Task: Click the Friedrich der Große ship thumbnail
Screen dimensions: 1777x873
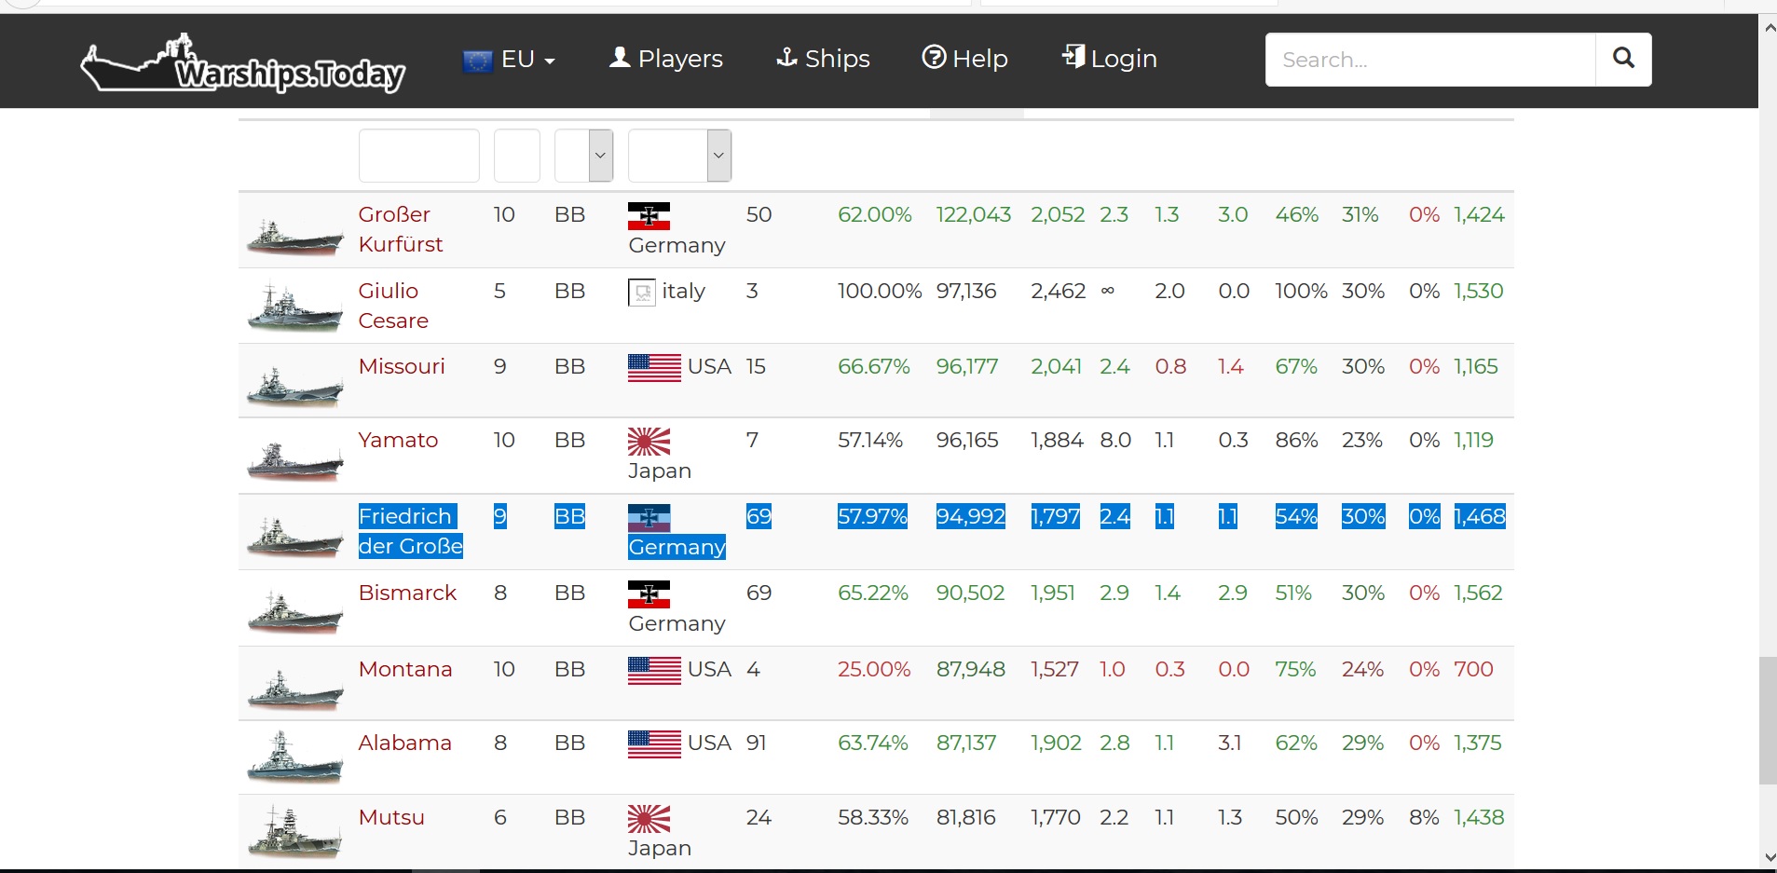Action: (x=294, y=538)
